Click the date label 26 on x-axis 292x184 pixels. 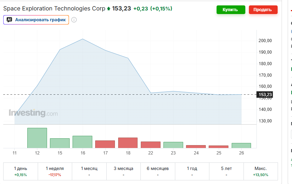click(241, 153)
